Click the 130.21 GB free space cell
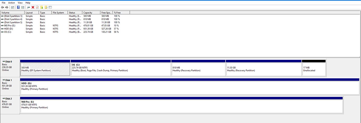 [x=106, y=32]
